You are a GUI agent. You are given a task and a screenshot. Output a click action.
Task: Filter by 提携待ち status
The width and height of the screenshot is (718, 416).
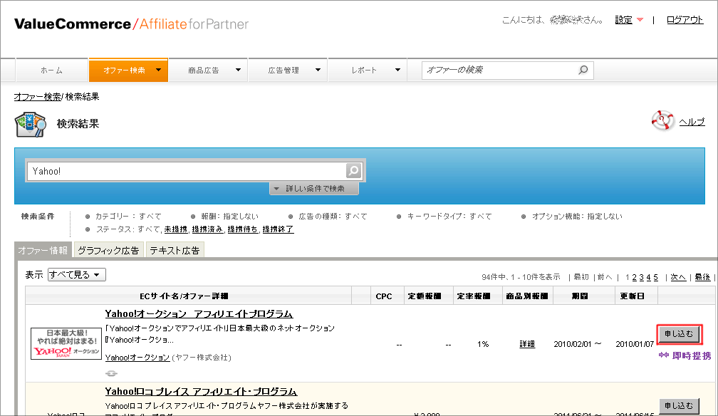[243, 229]
